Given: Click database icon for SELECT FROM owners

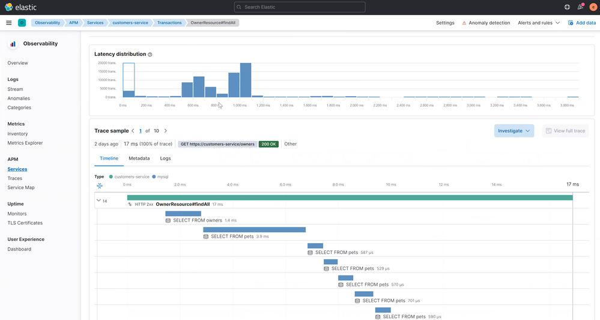Looking at the screenshot, I should [x=168, y=220].
